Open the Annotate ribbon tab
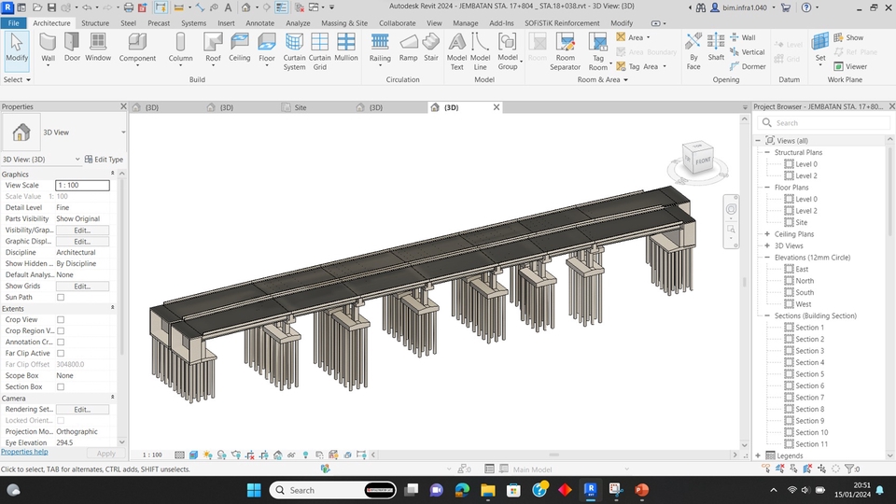This screenshot has height=504, width=896. pos(260,22)
